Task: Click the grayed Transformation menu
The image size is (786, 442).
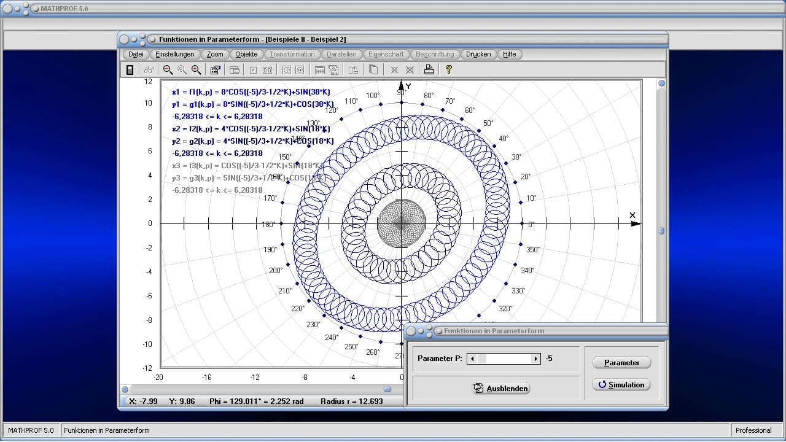Action: click(x=292, y=54)
